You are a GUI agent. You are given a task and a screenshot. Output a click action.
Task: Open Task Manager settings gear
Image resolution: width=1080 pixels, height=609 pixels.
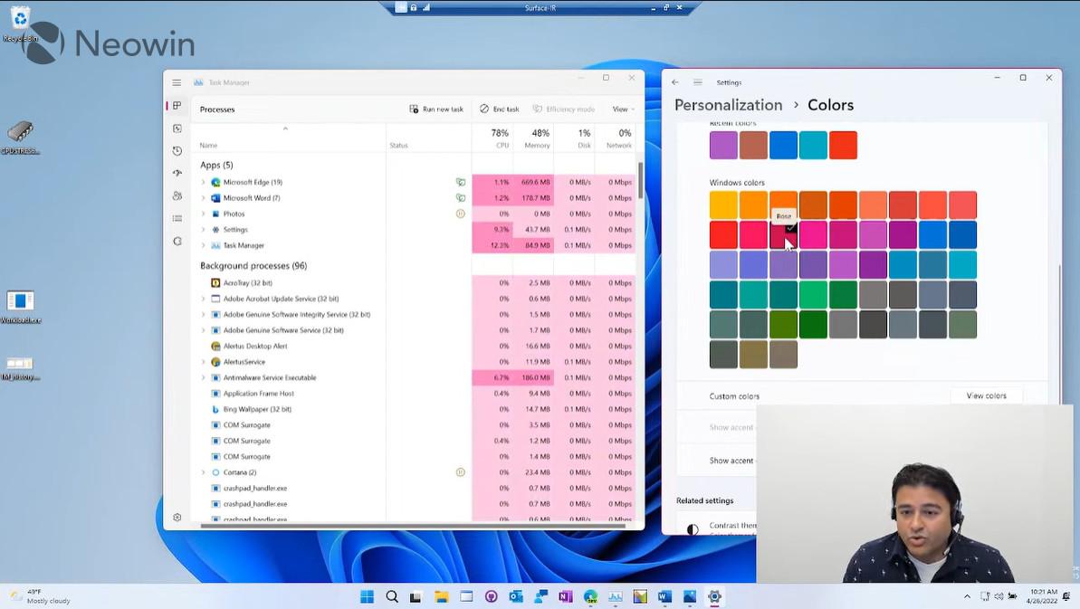point(177,517)
